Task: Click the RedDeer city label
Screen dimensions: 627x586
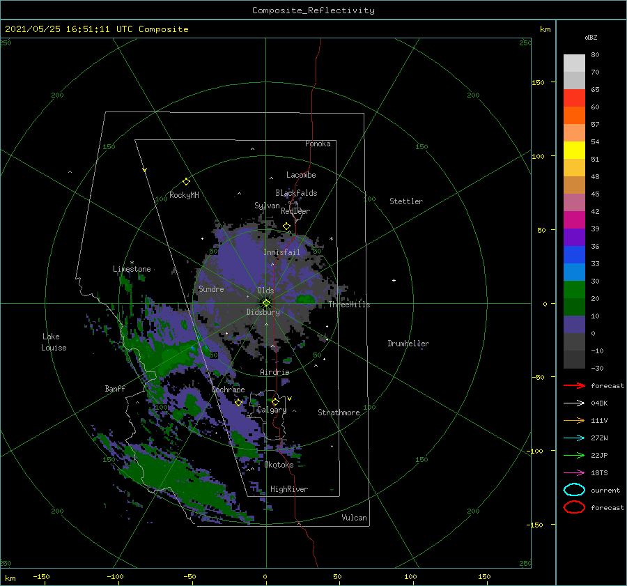Action: 295,211
